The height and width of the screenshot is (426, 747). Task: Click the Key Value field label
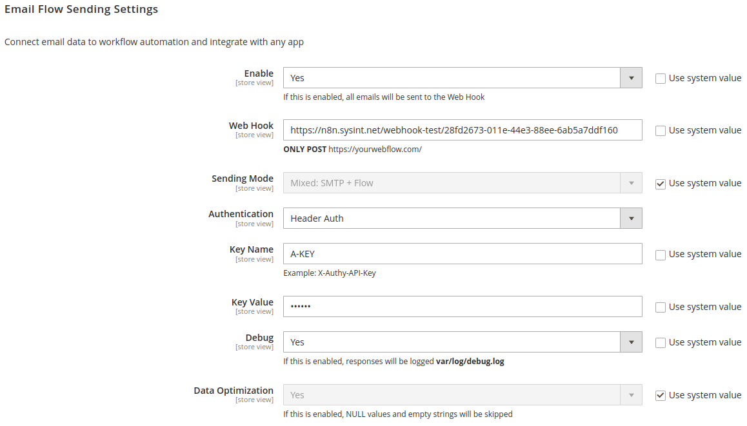tap(252, 302)
